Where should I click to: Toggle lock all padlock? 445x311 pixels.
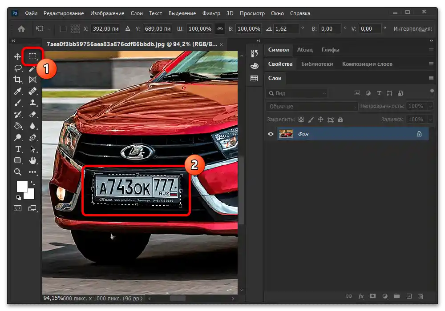340,120
